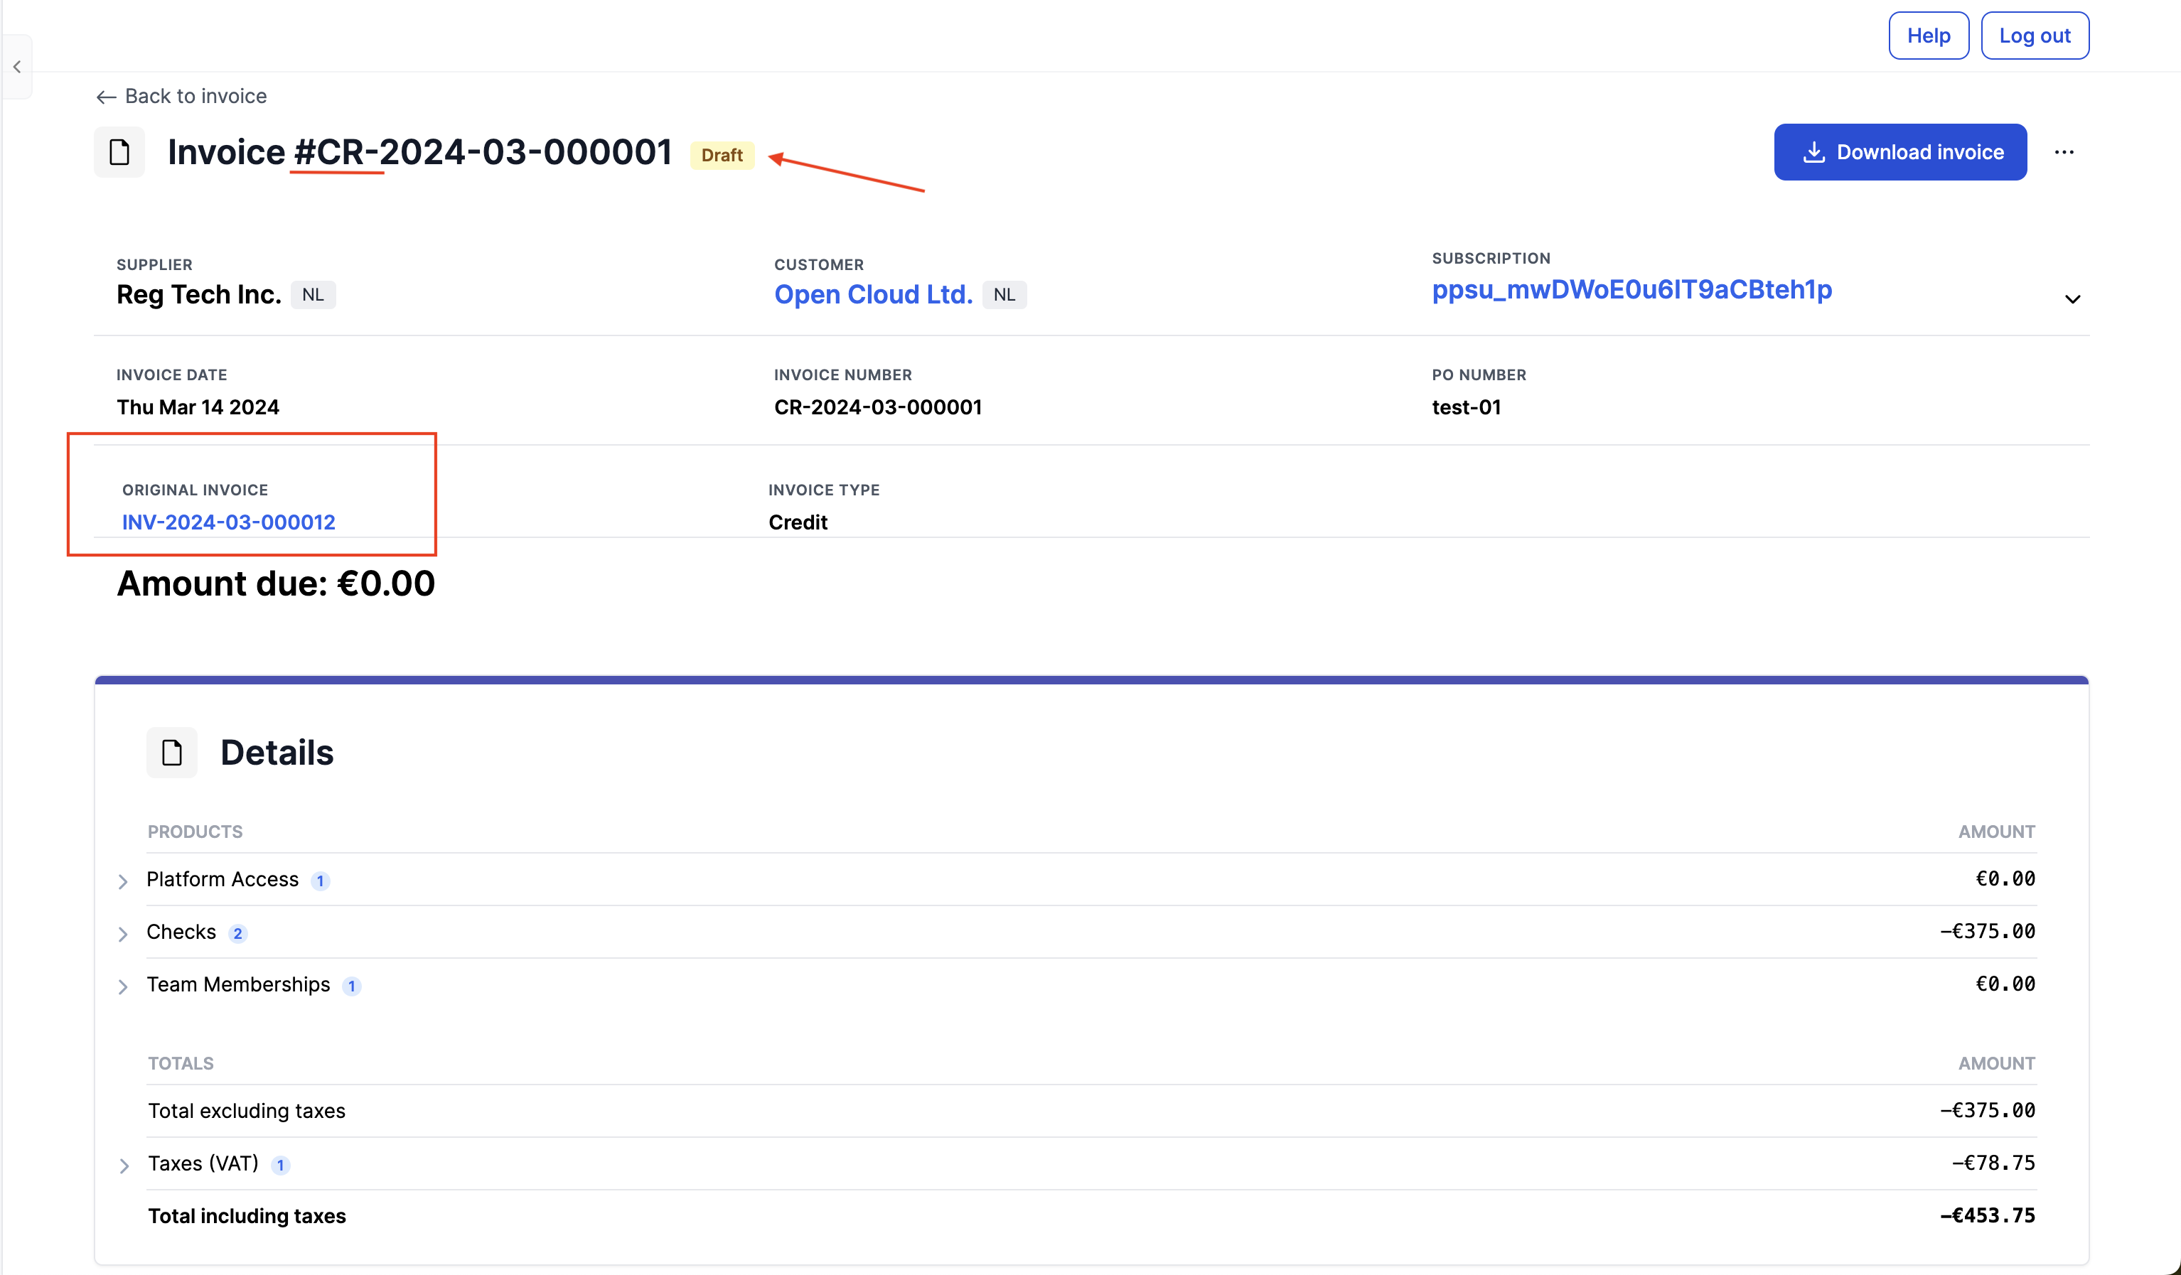Open the Help page
The height and width of the screenshot is (1275, 2181).
(x=1929, y=36)
